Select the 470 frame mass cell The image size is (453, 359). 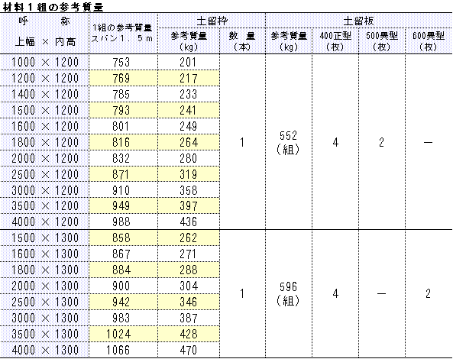(189, 350)
